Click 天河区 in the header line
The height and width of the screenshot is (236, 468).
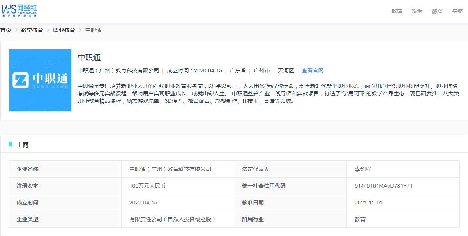pos(286,70)
